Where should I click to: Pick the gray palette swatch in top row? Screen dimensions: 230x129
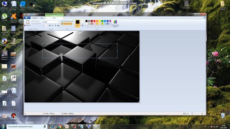pyautogui.click(x=89, y=21)
